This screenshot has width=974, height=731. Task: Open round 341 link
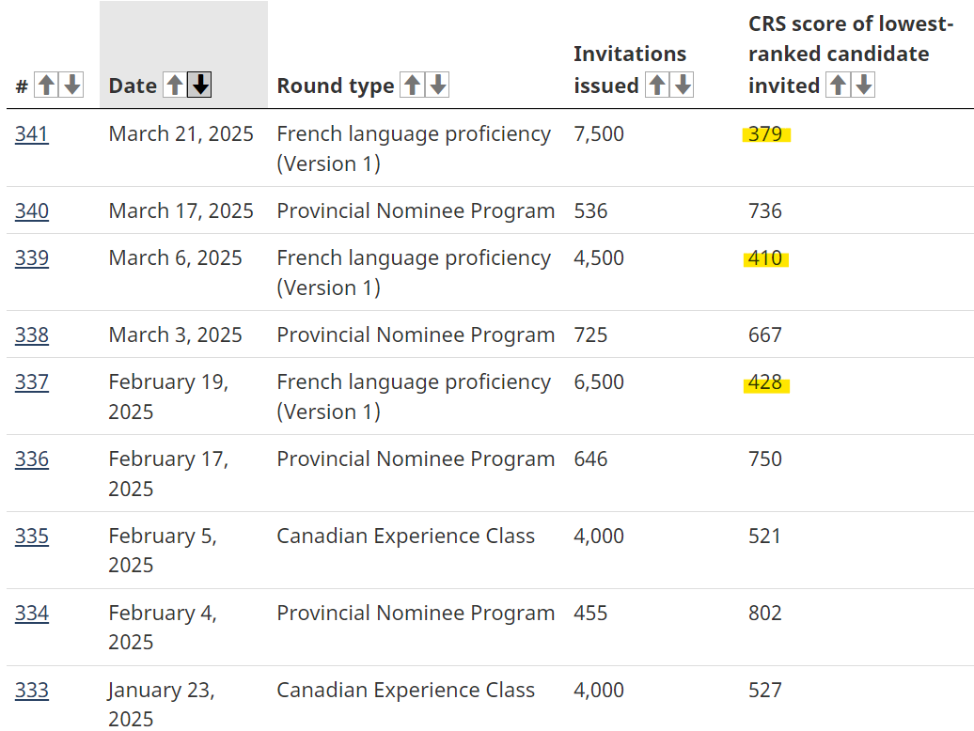pos(31,134)
